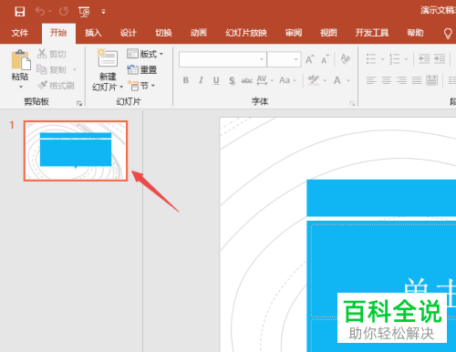This screenshot has width=456, height=352.
Task: Switch to the 视图 tab
Action: pyautogui.click(x=328, y=33)
